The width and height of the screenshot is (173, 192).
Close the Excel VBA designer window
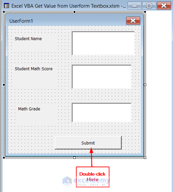pyautogui.click(x=164, y=6)
